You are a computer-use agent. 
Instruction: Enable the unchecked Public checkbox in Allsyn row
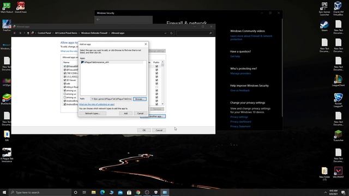point(157,87)
